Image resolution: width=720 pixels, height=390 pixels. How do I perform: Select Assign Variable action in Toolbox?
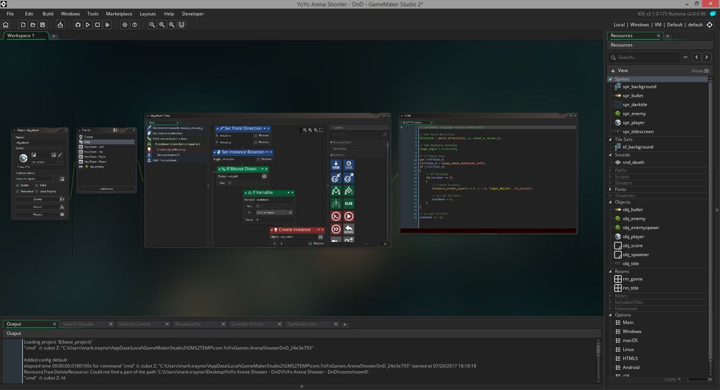(x=336, y=164)
